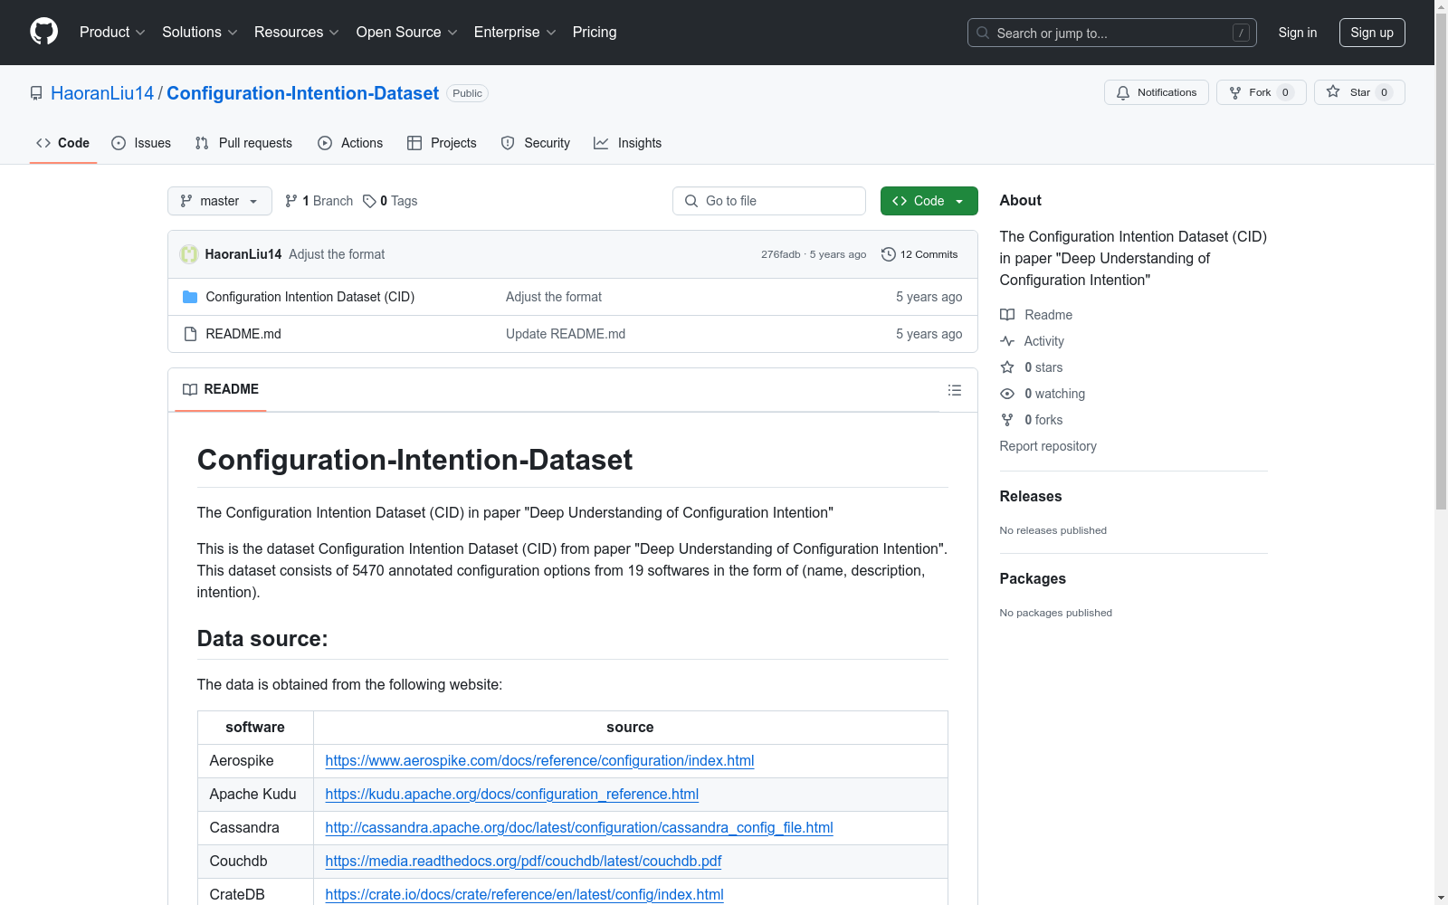Image resolution: width=1448 pixels, height=905 pixels.
Task: Click the HaoranLiu14 avatar in commit row
Action: tap(189, 254)
